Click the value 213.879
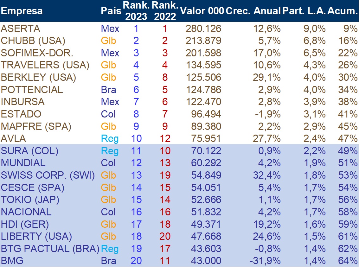The height and width of the screenshot is (267, 359). pyautogui.click(x=203, y=41)
